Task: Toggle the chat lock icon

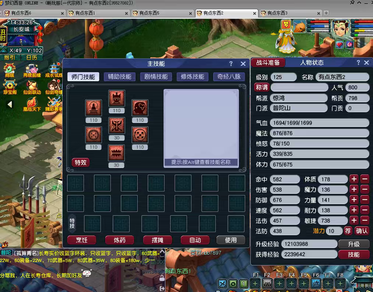Action: pyautogui.click(x=162, y=278)
